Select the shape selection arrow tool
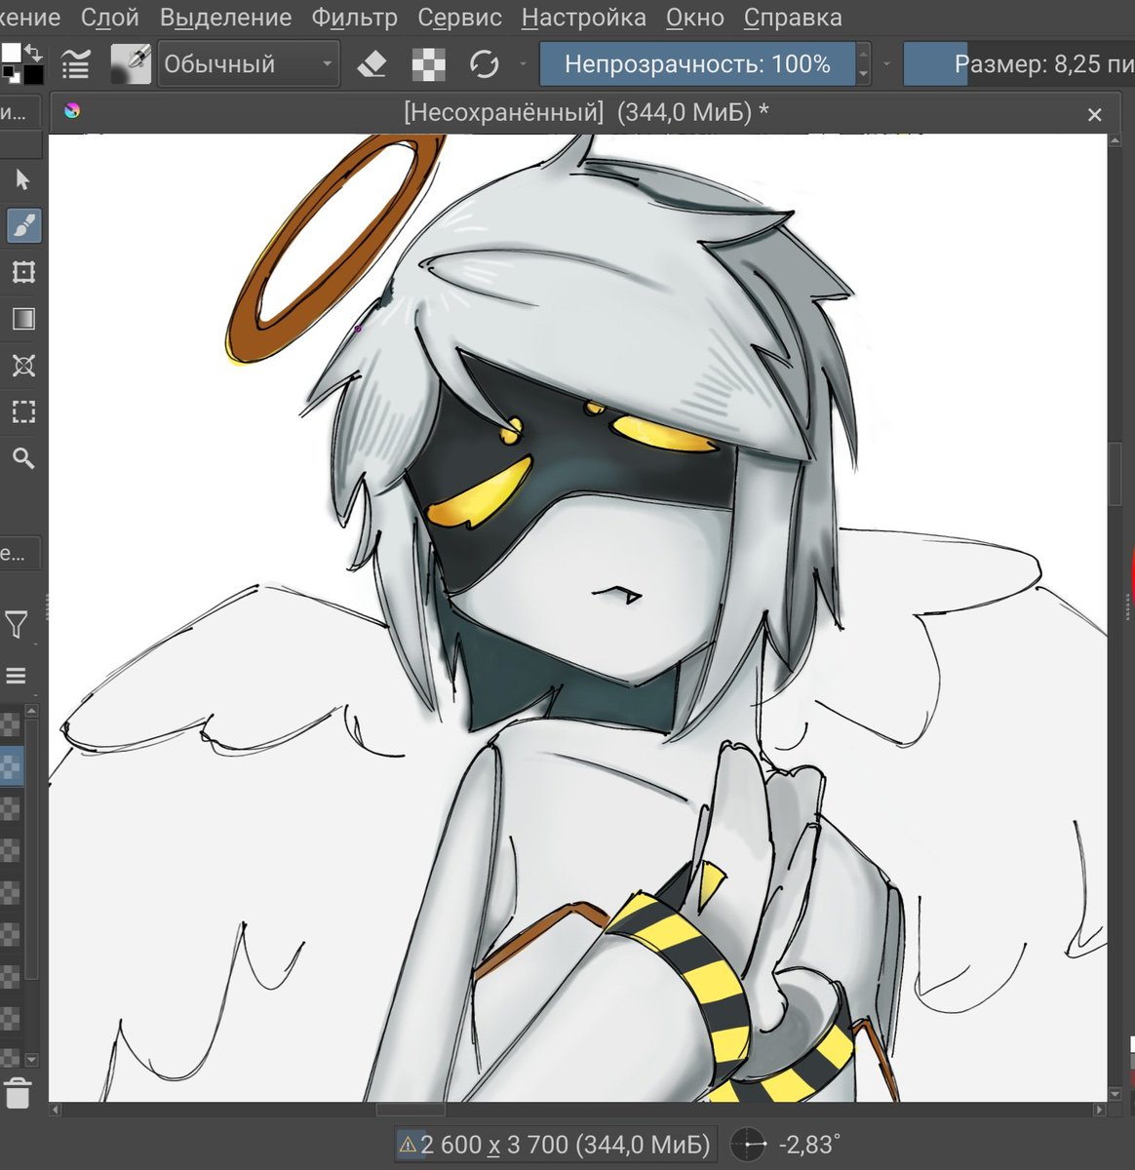 (x=23, y=179)
